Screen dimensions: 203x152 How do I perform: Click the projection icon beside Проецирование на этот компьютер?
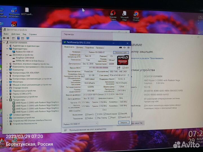65,130
